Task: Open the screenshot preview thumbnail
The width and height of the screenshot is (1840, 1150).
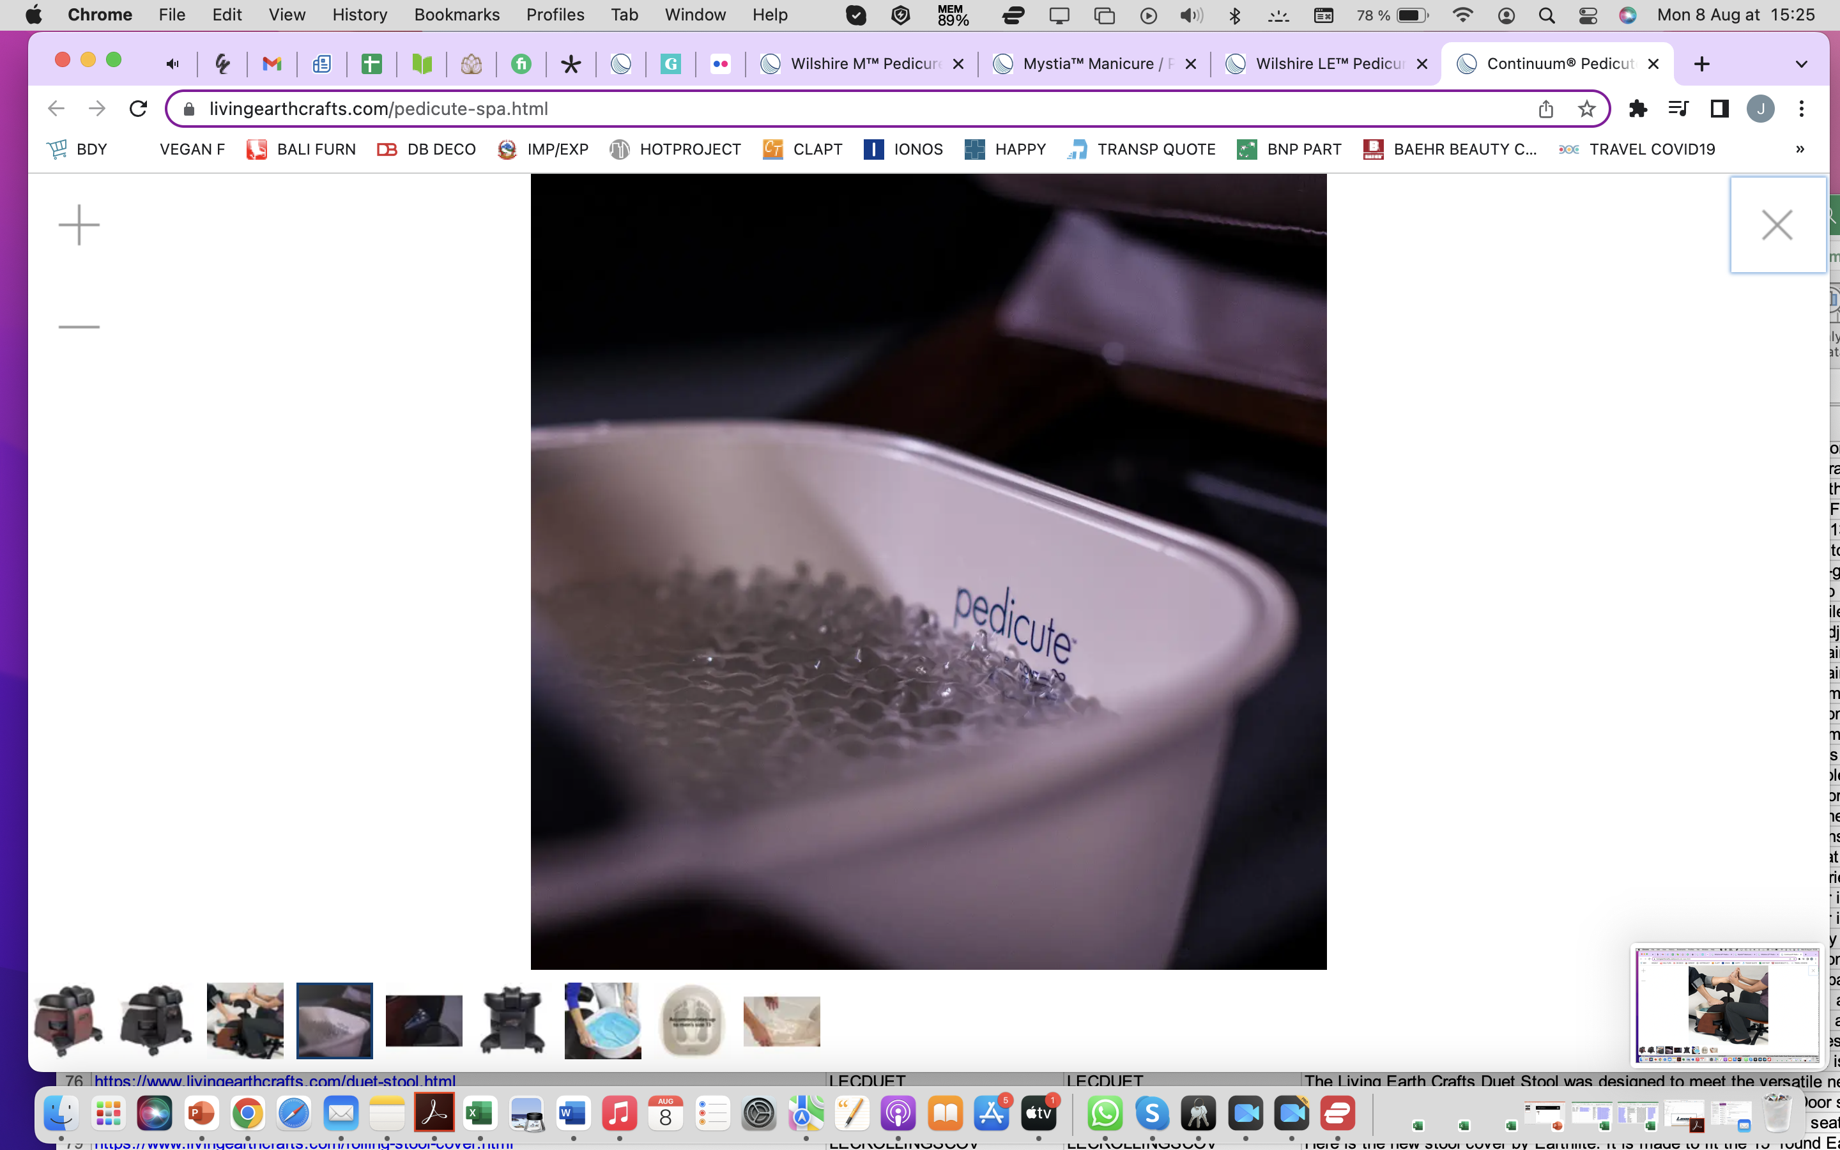Action: [1728, 1006]
